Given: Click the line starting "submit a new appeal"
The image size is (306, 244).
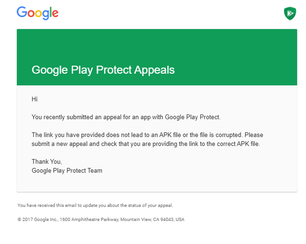Looking at the screenshot, I should pyautogui.click(x=146, y=144).
